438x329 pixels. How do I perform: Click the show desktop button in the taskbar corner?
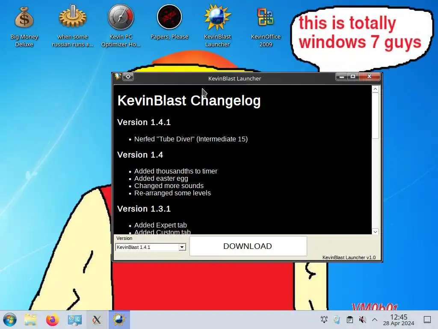coord(427,320)
